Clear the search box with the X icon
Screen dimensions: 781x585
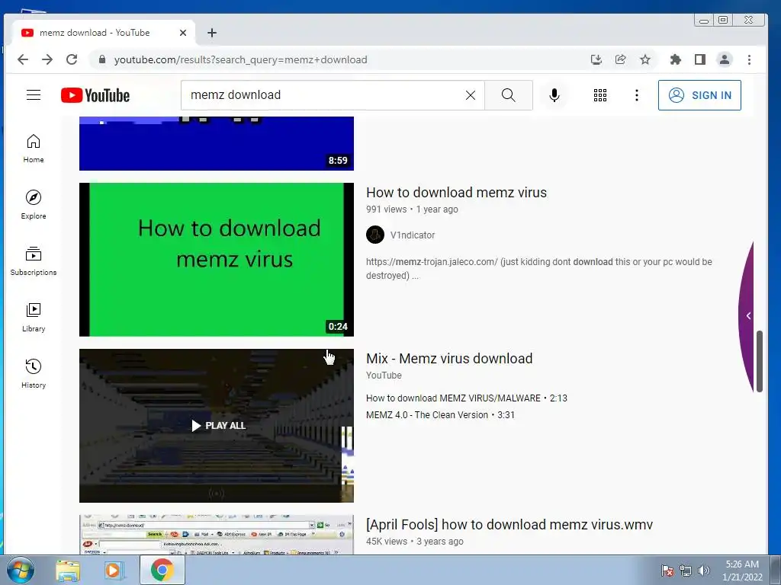pos(470,95)
